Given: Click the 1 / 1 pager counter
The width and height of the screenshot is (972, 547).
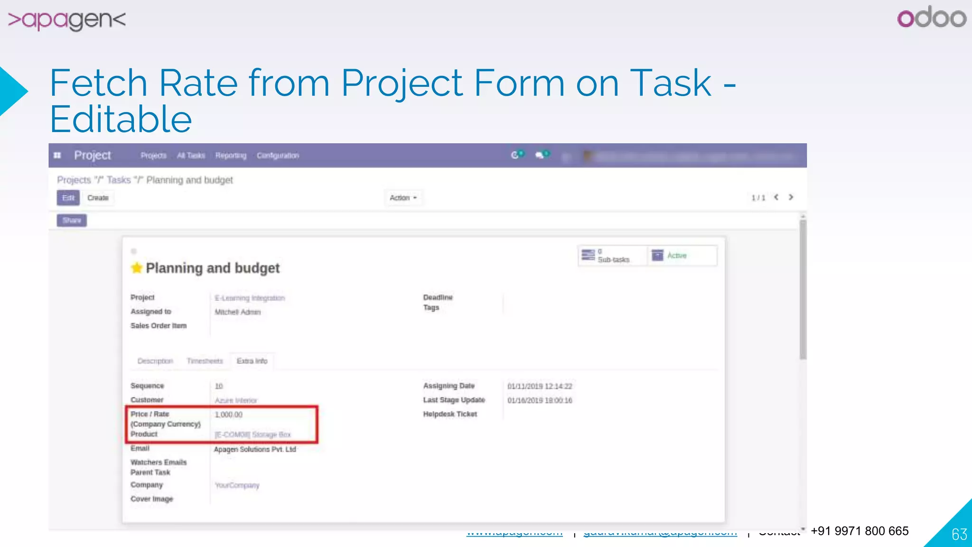Looking at the screenshot, I should click(758, 198).
